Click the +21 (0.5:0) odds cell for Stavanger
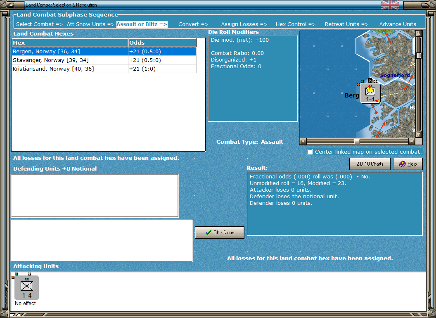 point(162,60)
